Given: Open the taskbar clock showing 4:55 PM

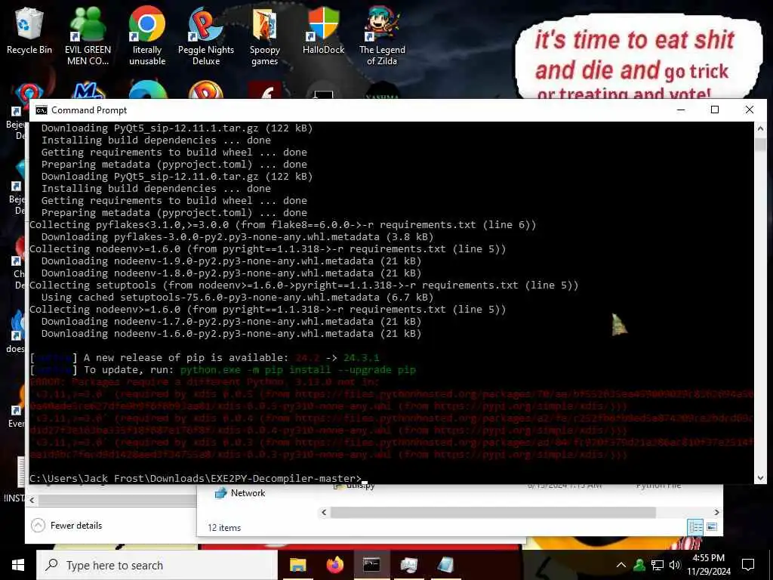Looking at the screenshot, I should [x=709, y=565].
